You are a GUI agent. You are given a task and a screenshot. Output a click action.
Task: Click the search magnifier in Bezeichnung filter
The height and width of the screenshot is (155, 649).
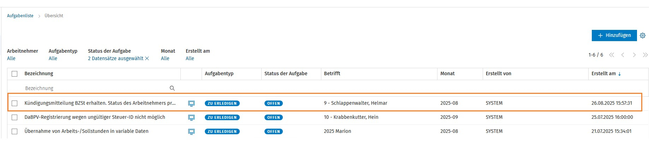172,88
